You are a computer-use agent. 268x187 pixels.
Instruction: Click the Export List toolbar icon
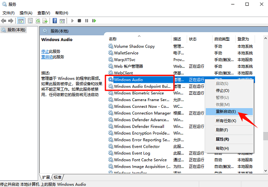pyautogui.click(x=45, y=21)
